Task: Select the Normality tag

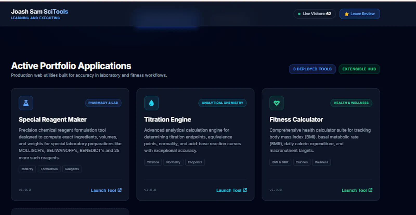Action: pos(173,162)
